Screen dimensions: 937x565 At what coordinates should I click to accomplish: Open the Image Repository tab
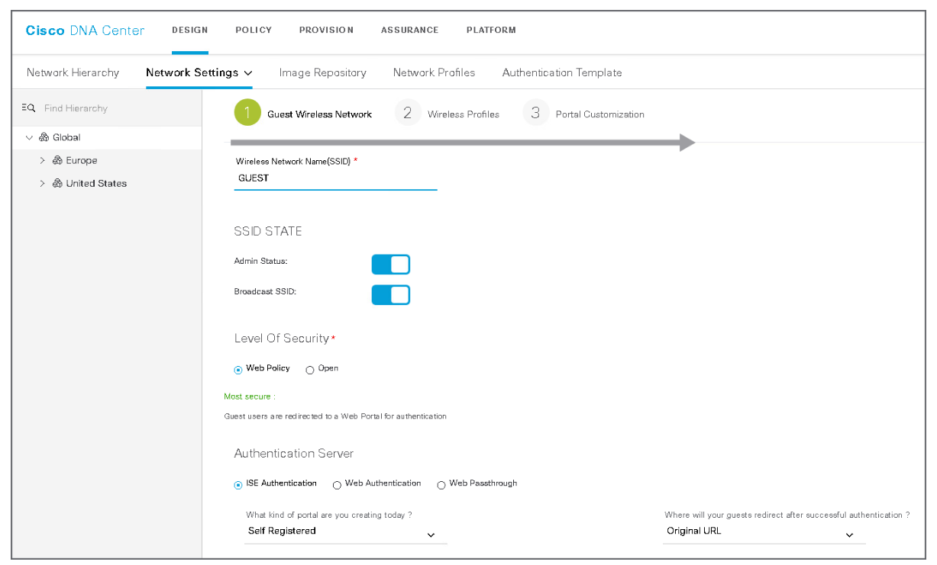click(x=322, y=73)
